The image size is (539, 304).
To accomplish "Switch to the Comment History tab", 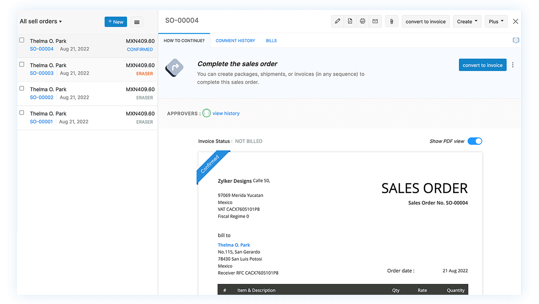I will click(235, 40).
